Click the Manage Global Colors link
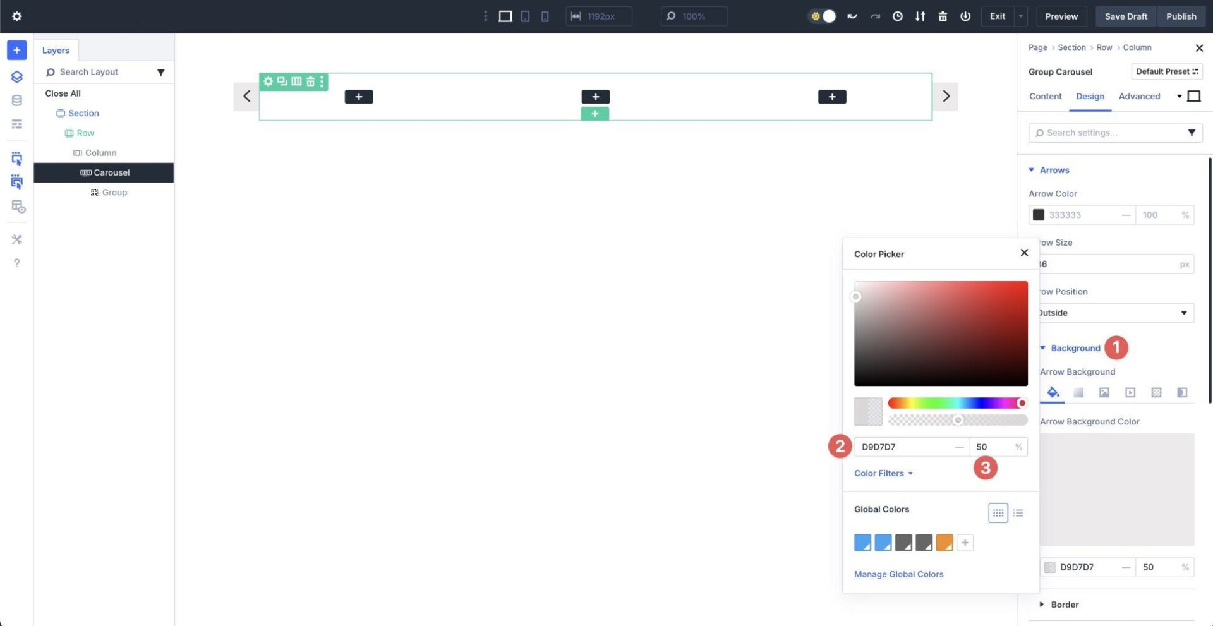The image size is (1213, 626). pyautogui.click(x=898, y=574)
